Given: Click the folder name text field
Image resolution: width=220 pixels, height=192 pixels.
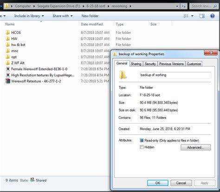Looking at the screenshot, I should click(x=175, y=75).
